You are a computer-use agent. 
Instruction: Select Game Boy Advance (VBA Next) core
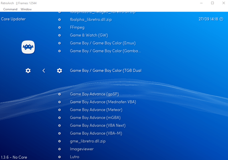(x=98, y=126)
